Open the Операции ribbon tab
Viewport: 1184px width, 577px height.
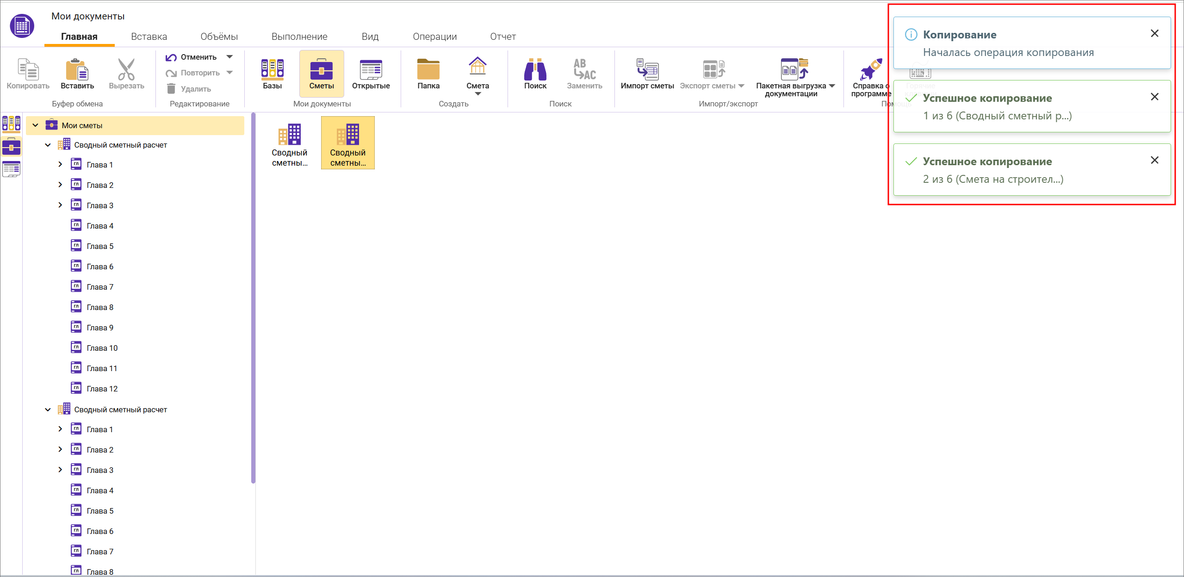click(434, 37)
